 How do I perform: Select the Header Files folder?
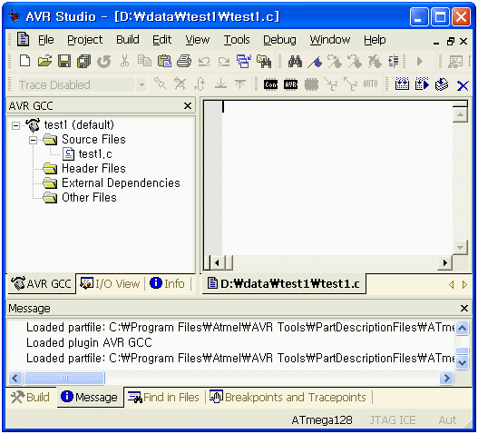pyautogui.click(x=93, y=169)
